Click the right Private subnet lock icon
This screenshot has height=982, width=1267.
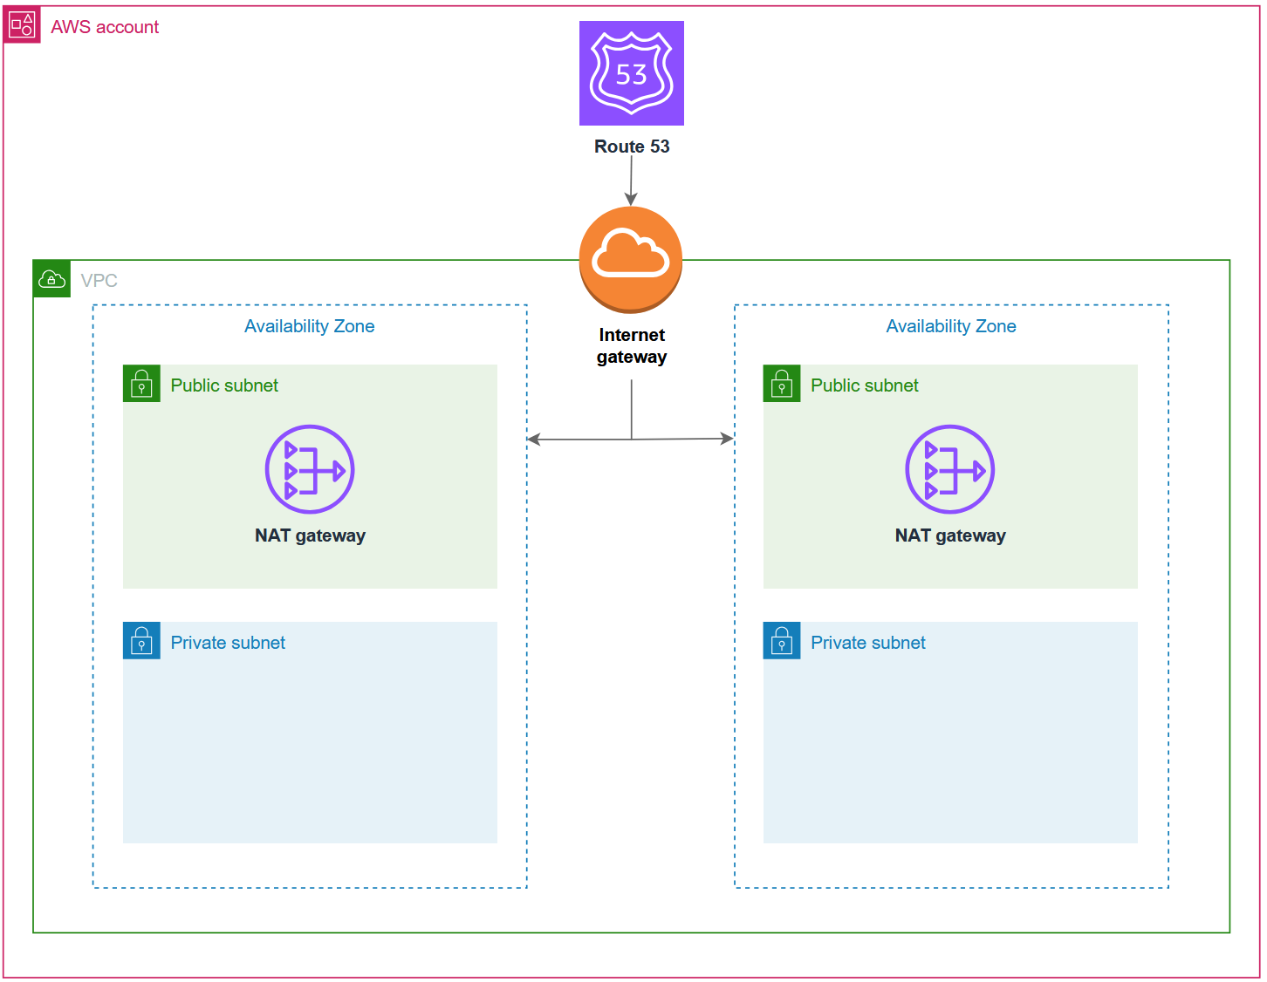tap(782, 641)
